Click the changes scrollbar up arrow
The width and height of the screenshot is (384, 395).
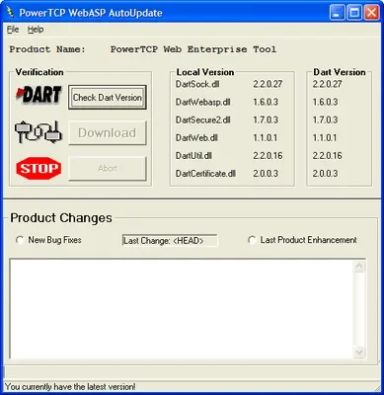point(359,267)
